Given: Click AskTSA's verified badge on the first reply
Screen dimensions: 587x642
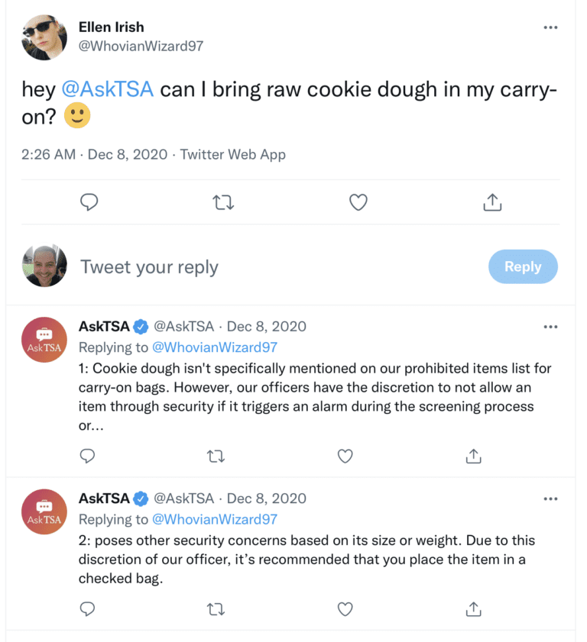Looking at the screenshot, I should [x=140, y=326].
